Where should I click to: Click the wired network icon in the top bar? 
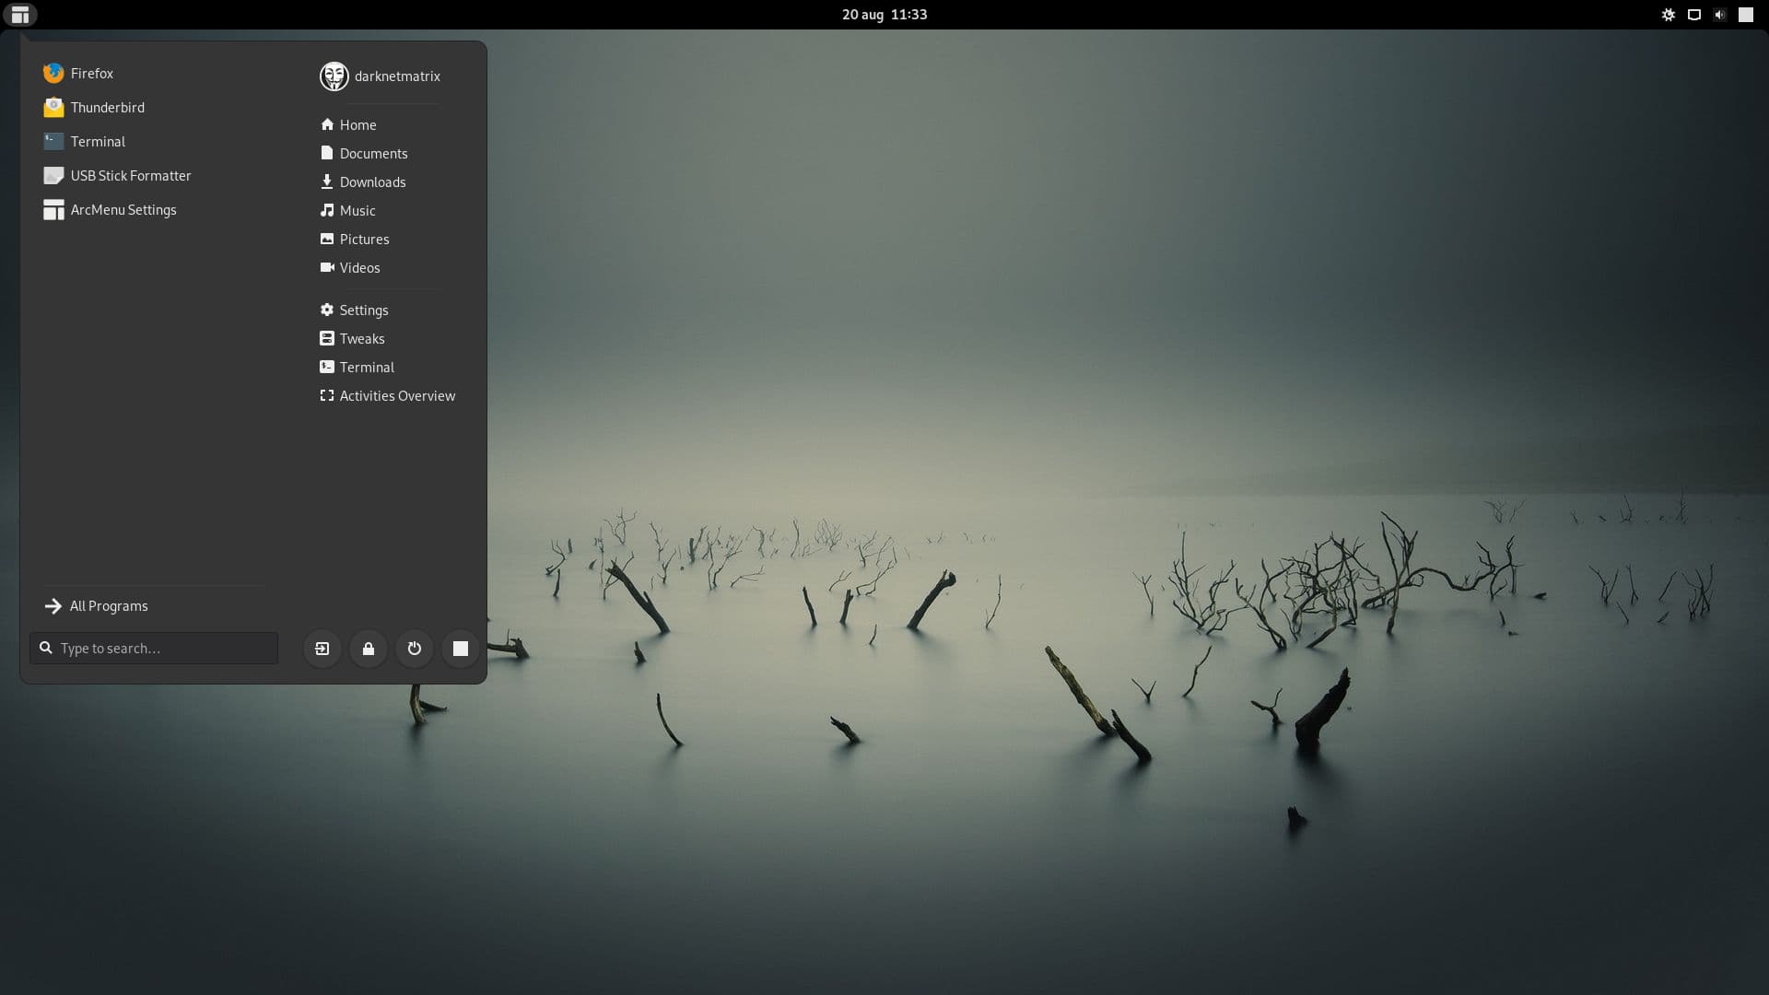coord(1694,15)
